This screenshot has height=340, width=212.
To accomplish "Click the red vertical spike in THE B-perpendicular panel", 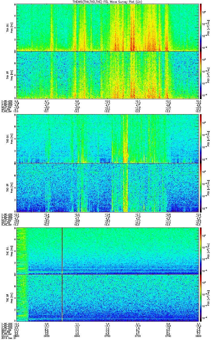I will coord(62,251).
